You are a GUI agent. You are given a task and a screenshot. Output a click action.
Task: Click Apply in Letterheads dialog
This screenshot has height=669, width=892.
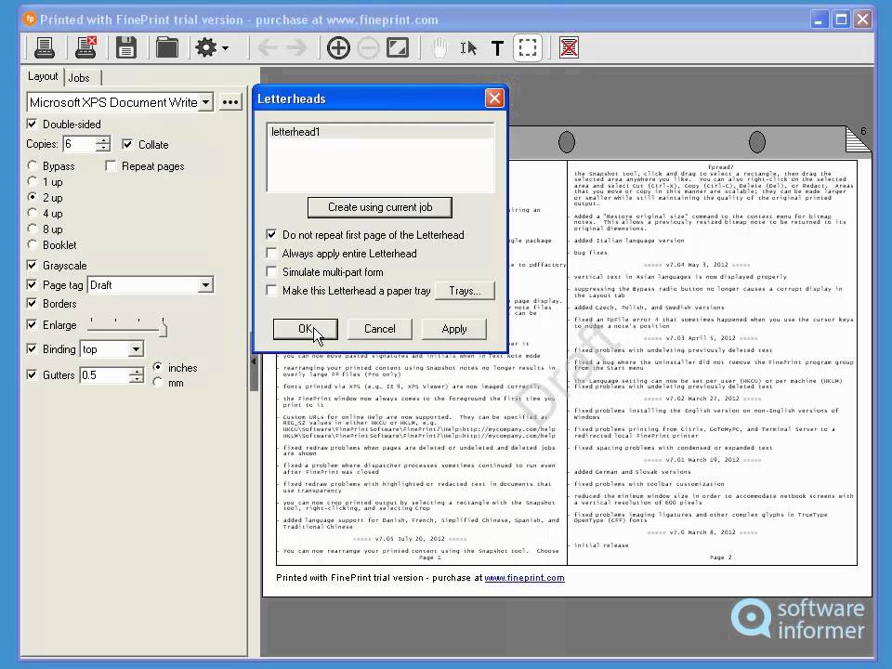[454, 329]
